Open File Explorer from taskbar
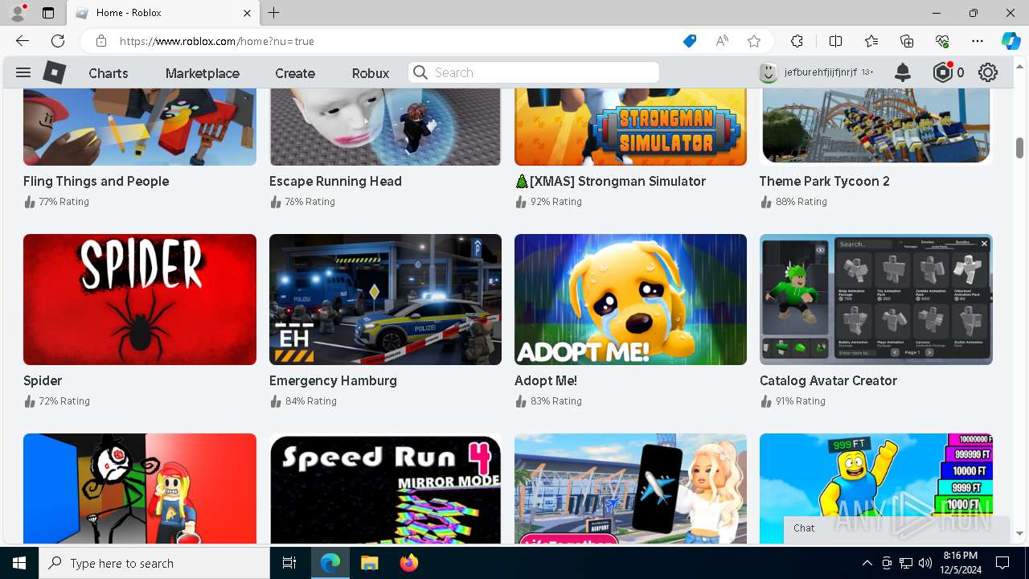This screenshot has width=1029, height=579. click(x=369, y=563)
